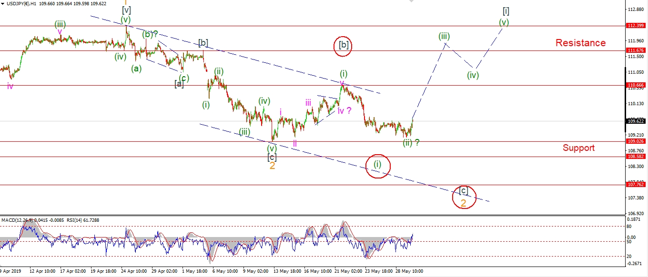648x277 pixels.
Task: Select the green (ii) ? wave label
Action: pos(411,142)
